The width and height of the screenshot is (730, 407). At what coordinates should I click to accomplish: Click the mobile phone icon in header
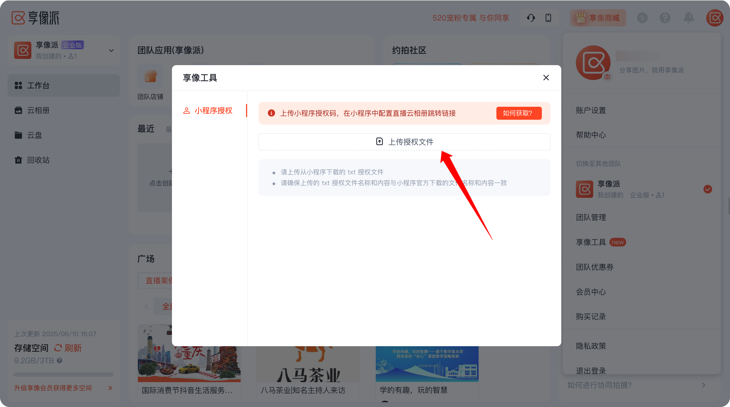point(548,18)
